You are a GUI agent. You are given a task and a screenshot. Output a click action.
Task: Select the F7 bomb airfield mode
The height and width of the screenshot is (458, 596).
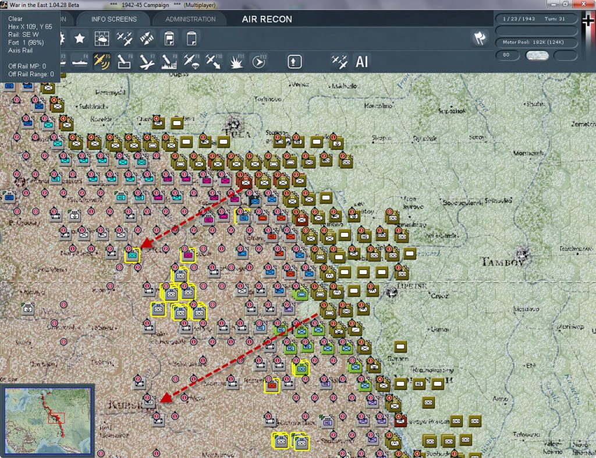[147, 61]
